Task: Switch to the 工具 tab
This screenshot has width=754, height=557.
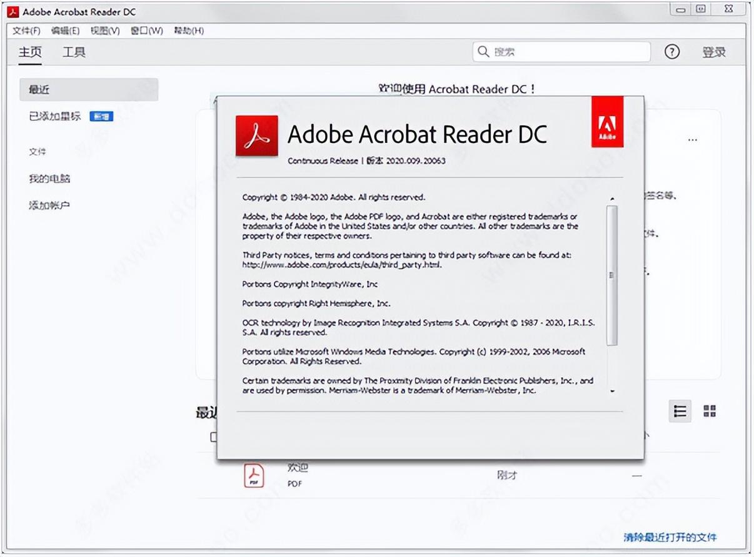Action: (x=74, y=52)
